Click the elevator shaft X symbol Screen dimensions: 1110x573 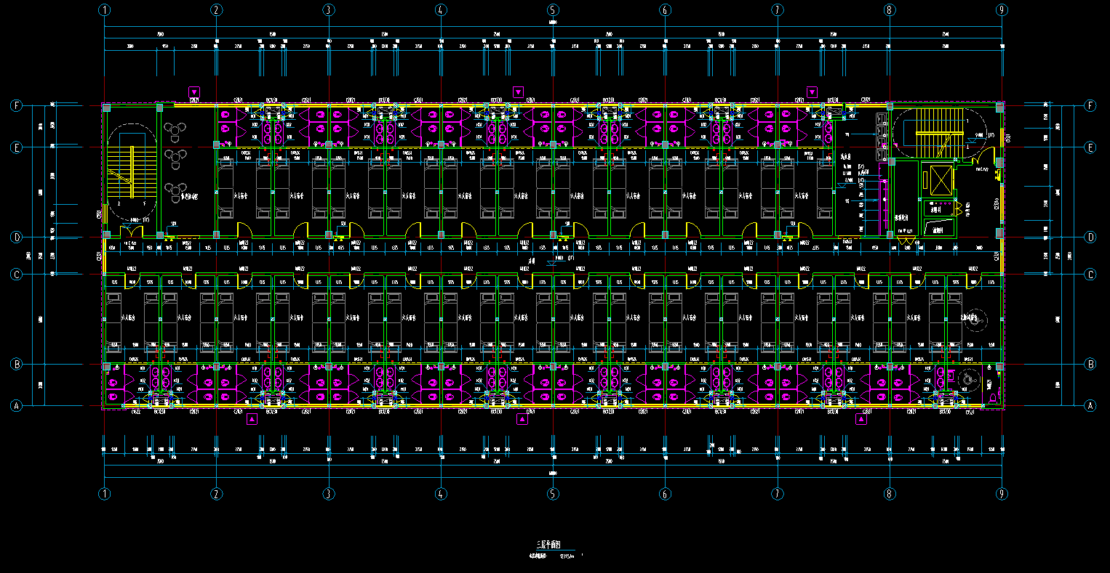939,179
